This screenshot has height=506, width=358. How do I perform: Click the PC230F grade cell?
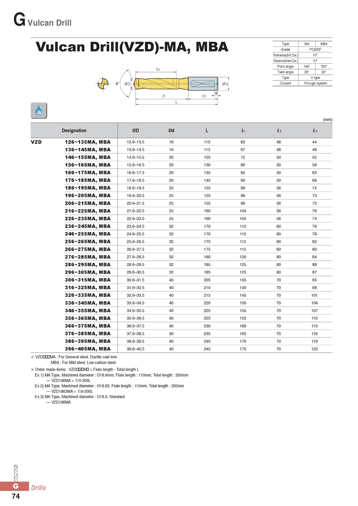pos(315,50)
